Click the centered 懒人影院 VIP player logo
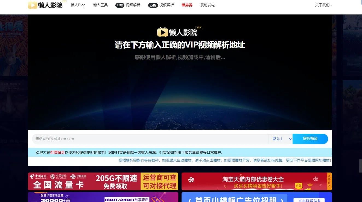The image size is (362, 202). [x=179, y=32]
